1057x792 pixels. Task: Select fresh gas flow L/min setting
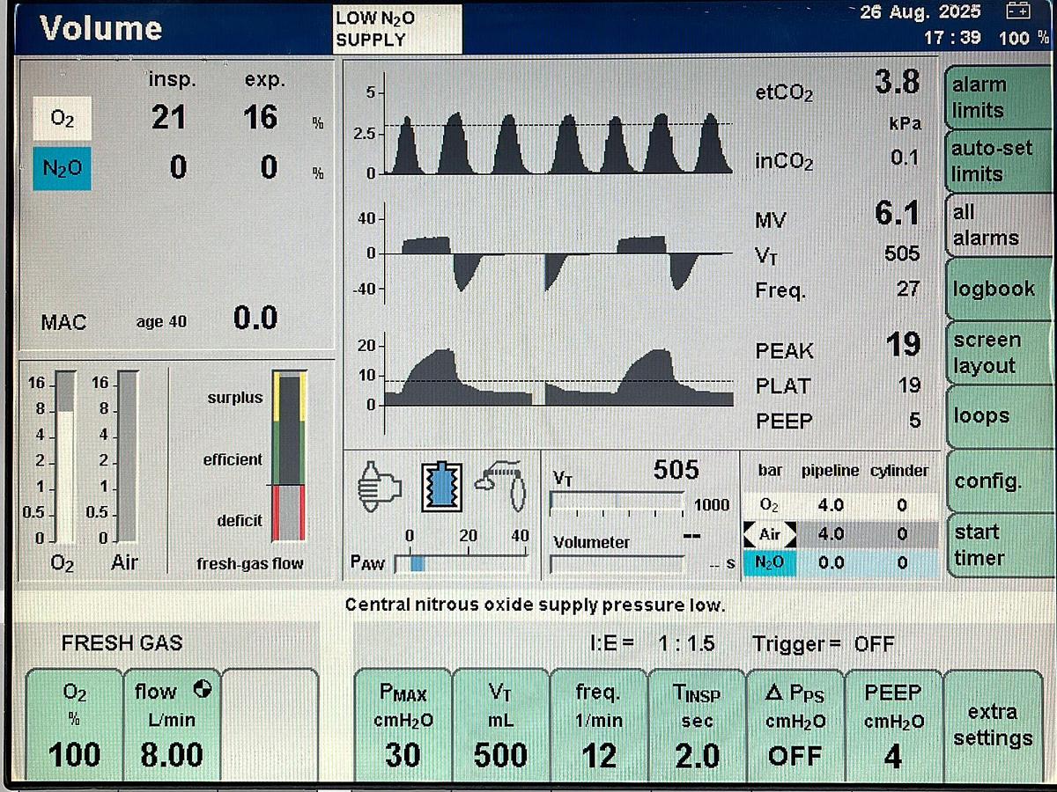[172, 724]
